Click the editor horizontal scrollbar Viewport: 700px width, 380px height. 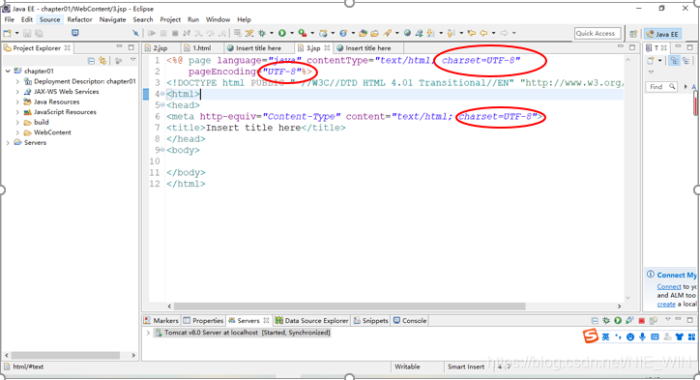click(350, 307)
